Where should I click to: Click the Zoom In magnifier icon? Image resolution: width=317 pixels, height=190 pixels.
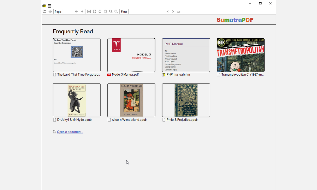(x=116, y=11)
